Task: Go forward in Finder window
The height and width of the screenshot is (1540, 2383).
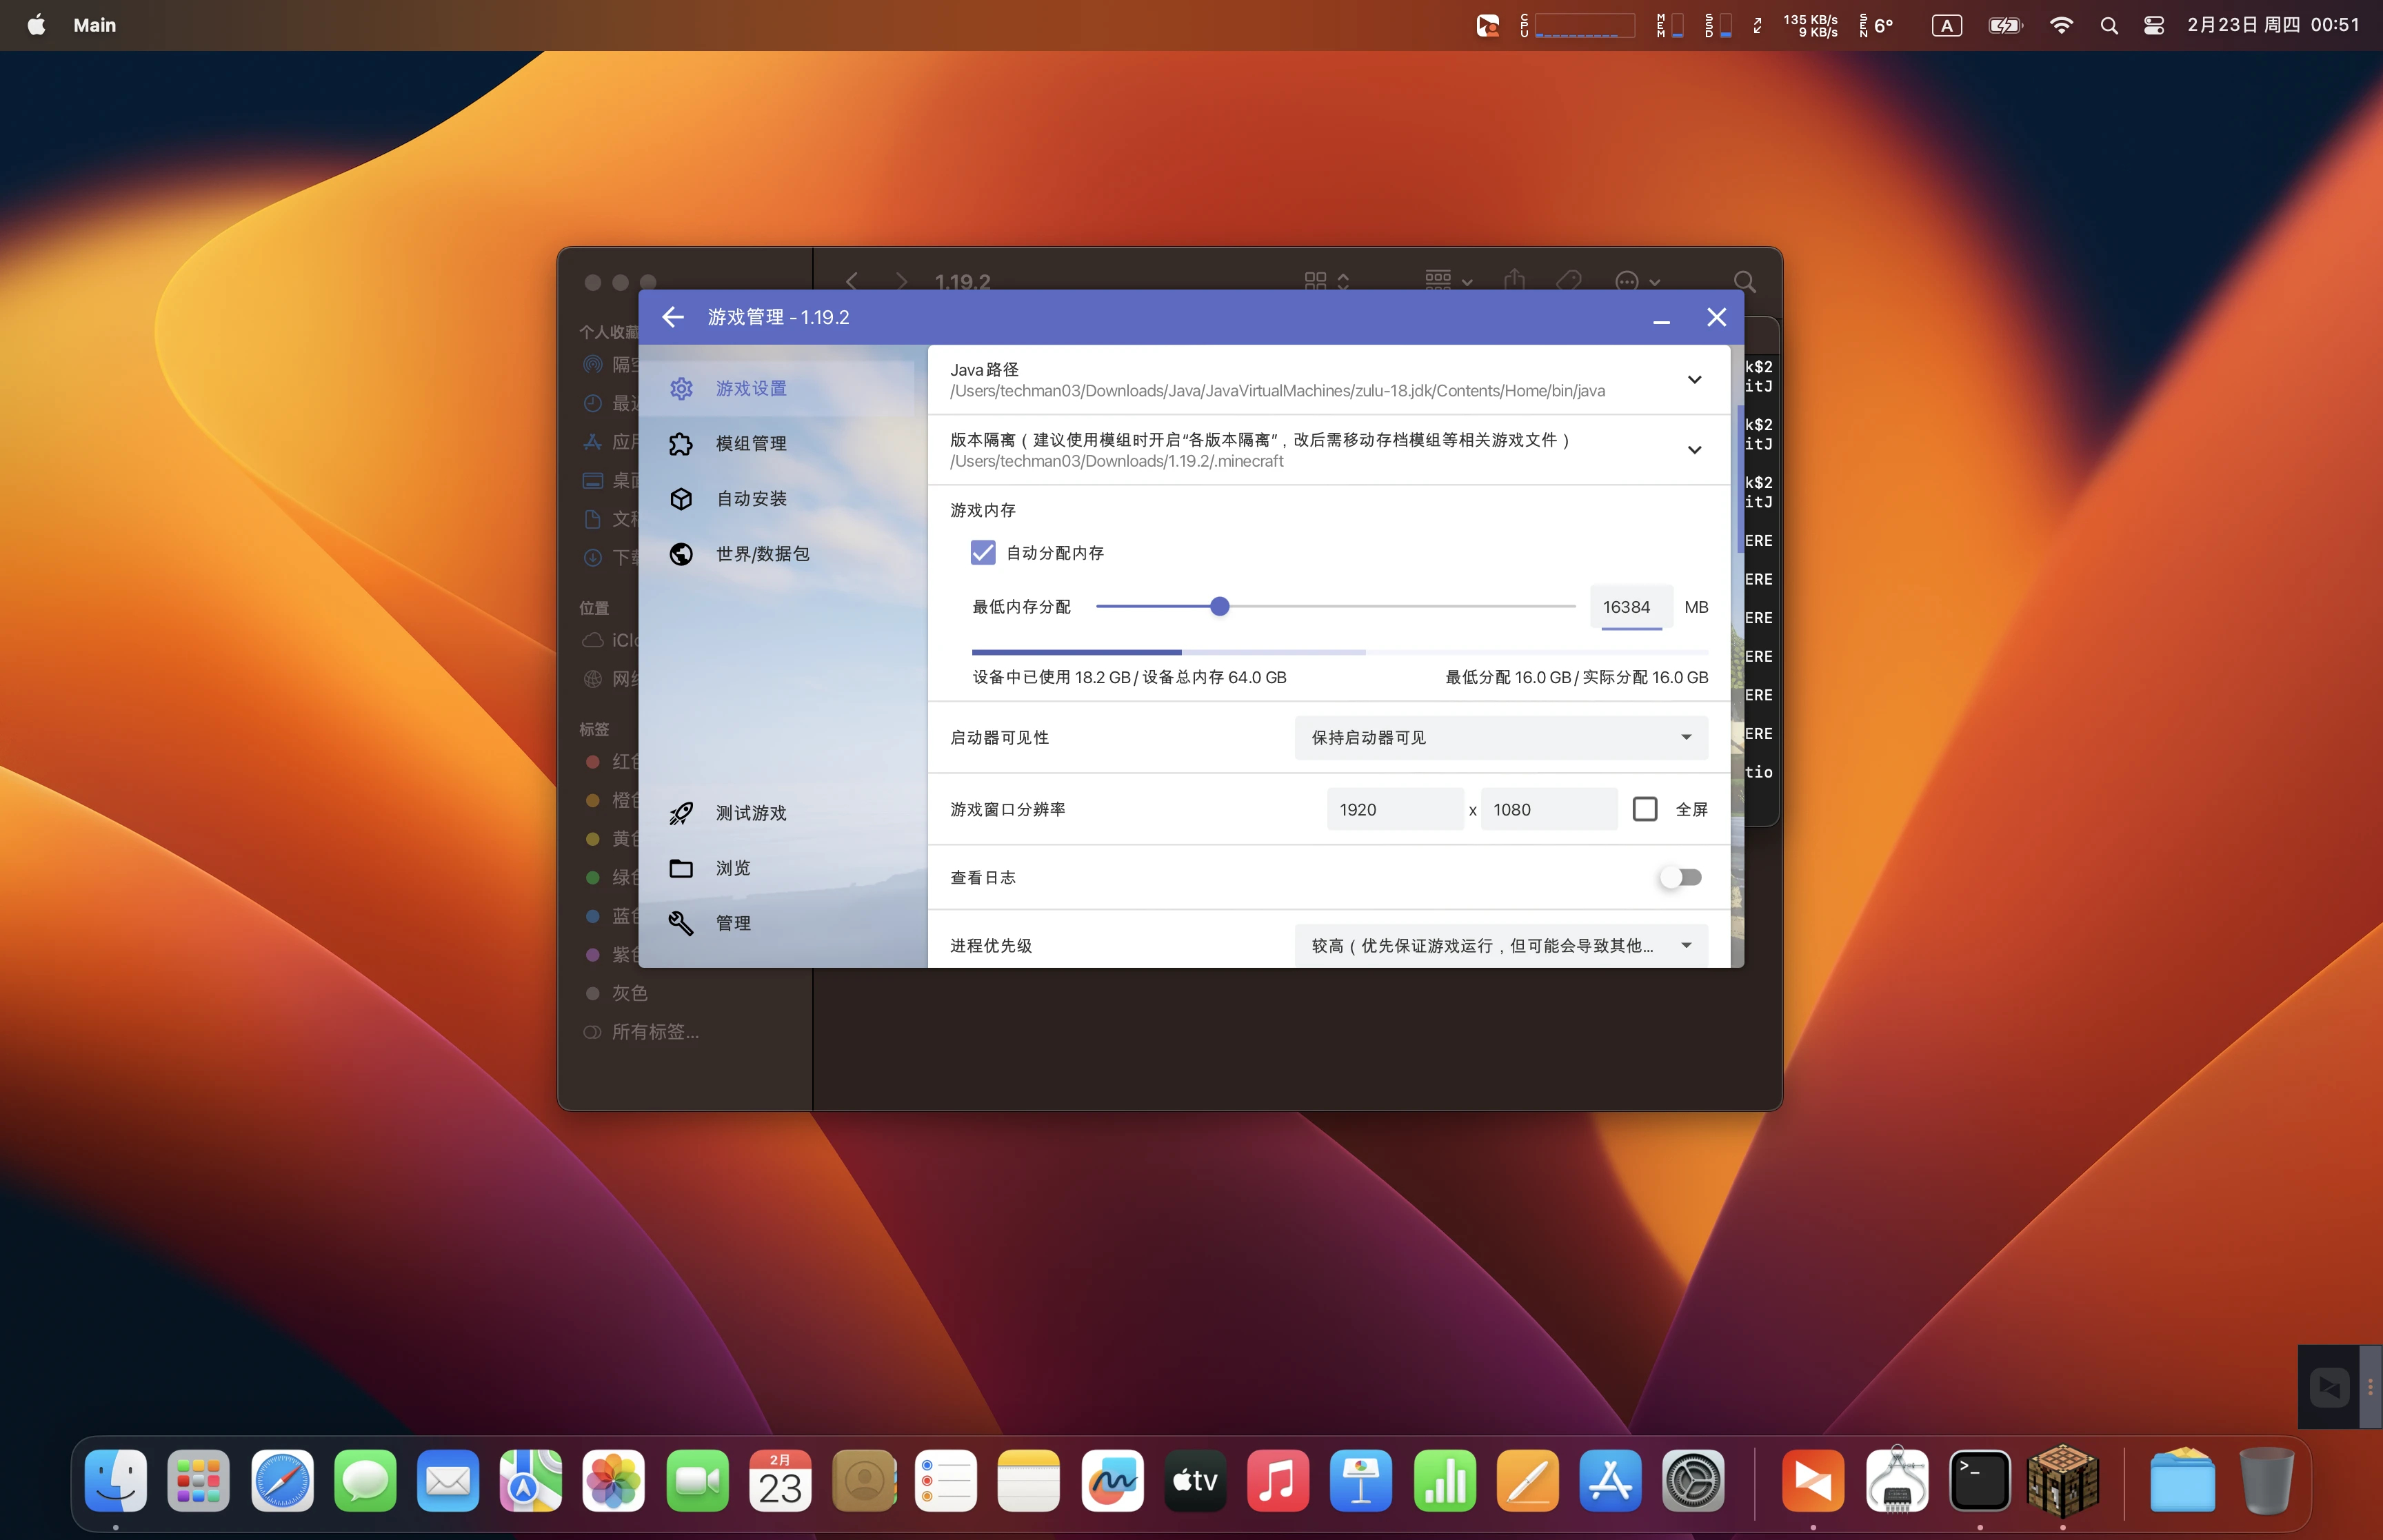Action: [x=901, y=281]
